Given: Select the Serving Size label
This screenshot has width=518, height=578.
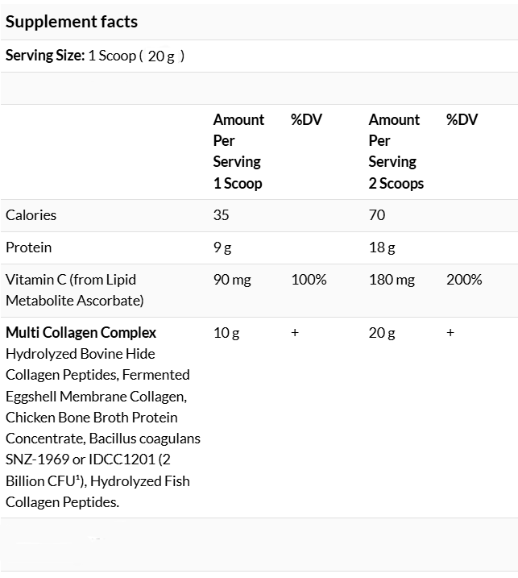Looking at the screenshot, I should 45,56.
